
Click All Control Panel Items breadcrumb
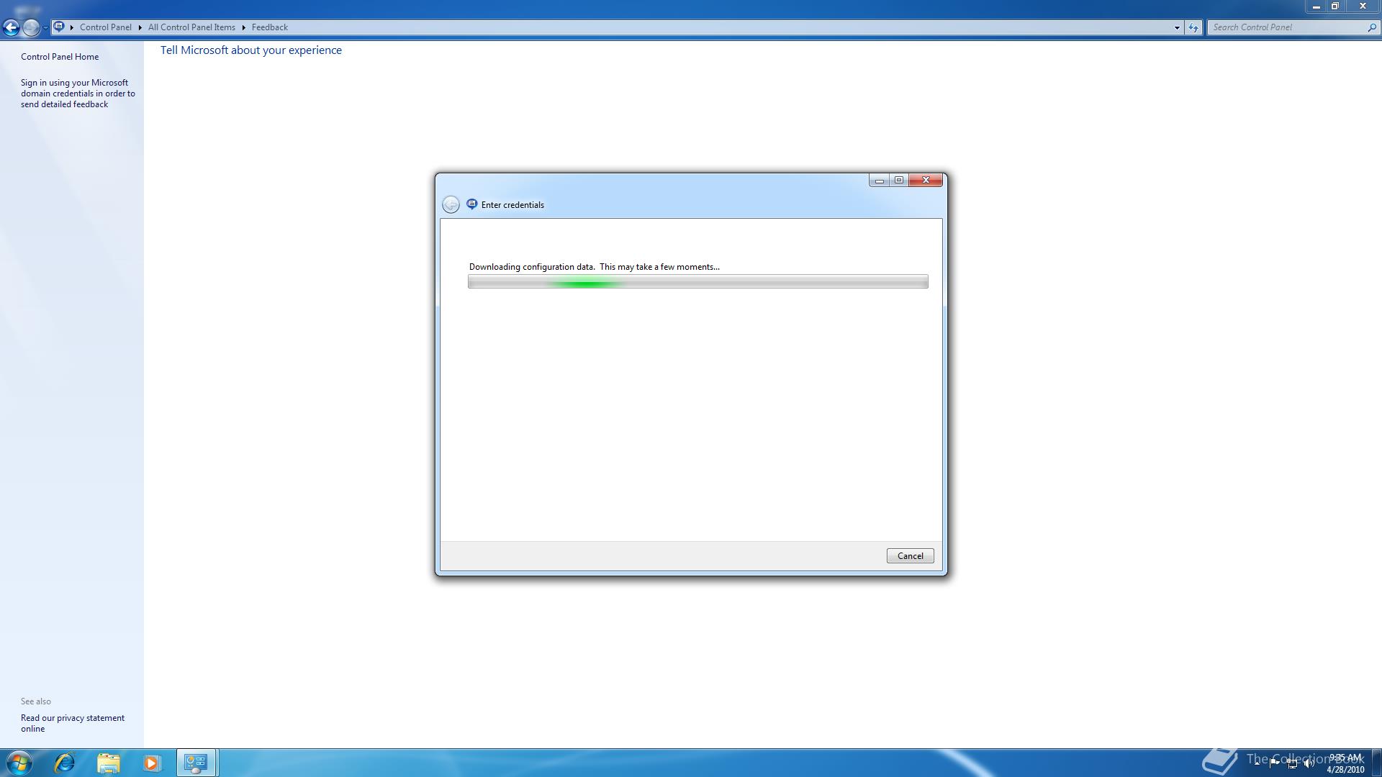coord(191,27)
